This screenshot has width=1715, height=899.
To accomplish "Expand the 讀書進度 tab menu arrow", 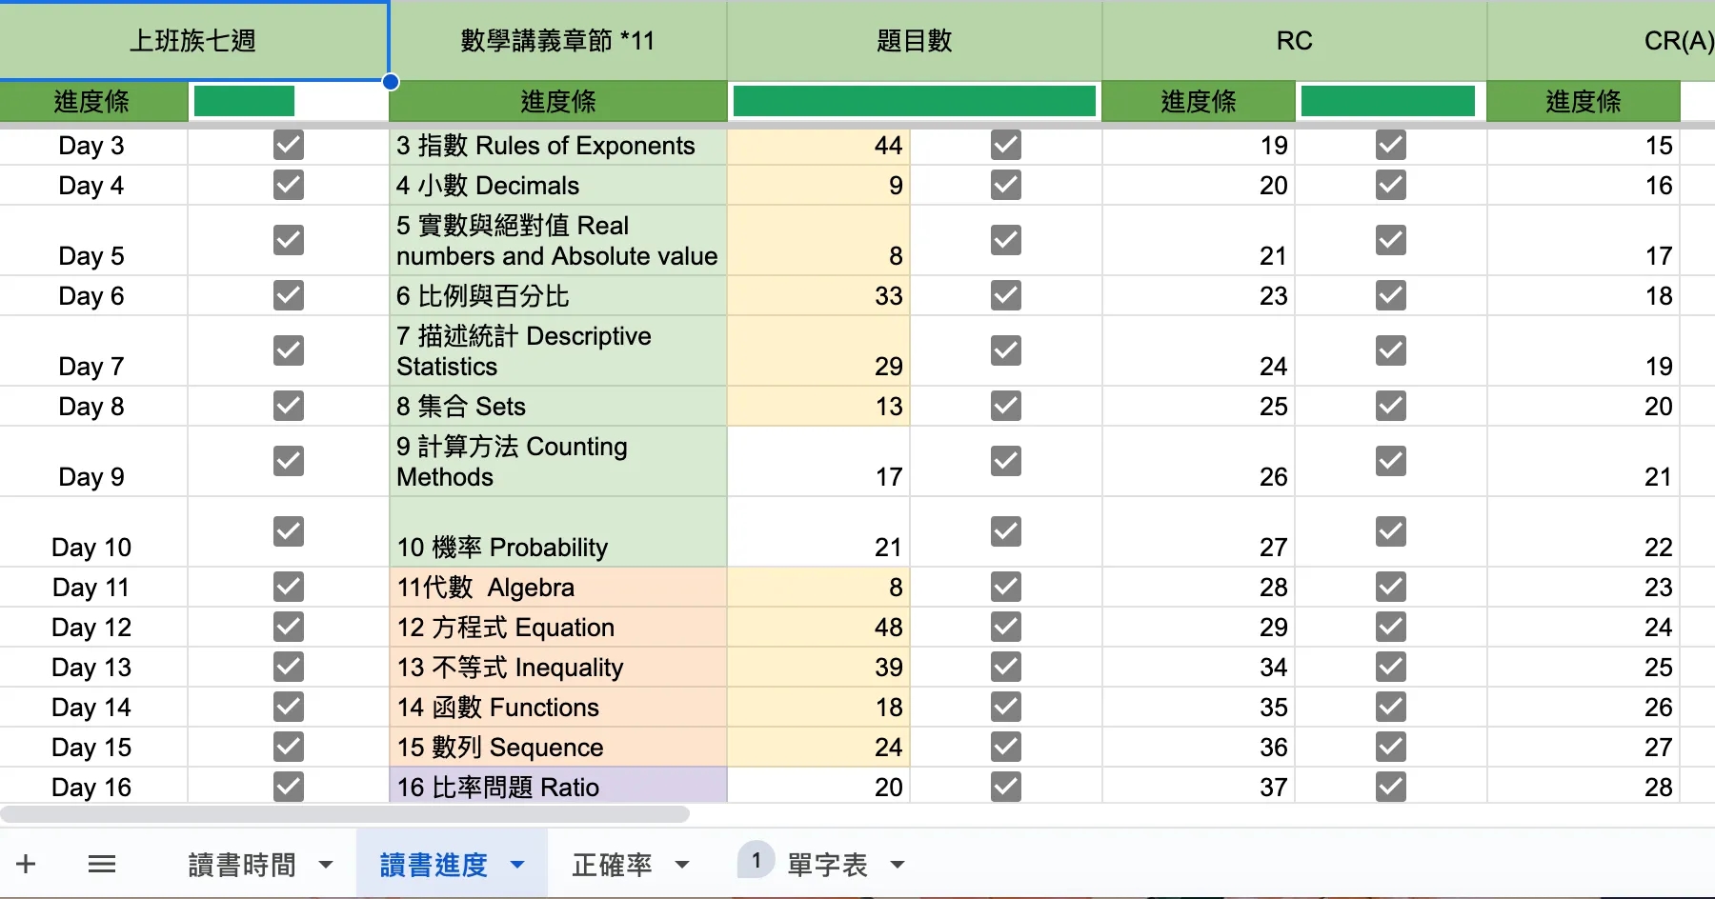I will (x=517, y=866).
